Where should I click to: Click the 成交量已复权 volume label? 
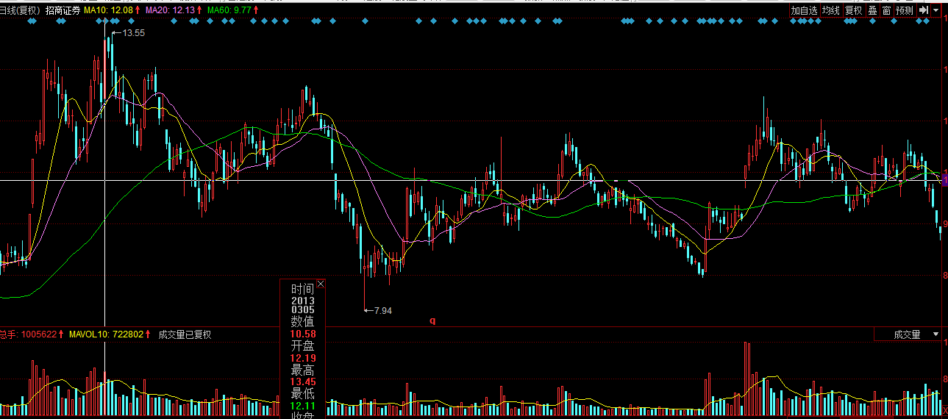tap(185, 334)
